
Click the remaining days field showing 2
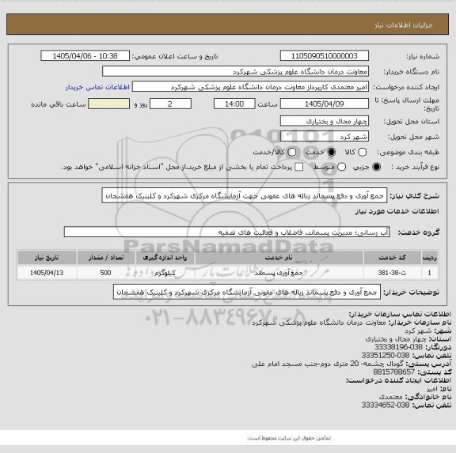pyautogui.click(x=170, y=104)
